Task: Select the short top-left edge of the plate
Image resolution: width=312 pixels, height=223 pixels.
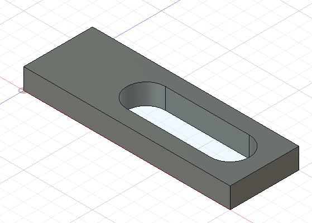Action: (x=58, y=47)
